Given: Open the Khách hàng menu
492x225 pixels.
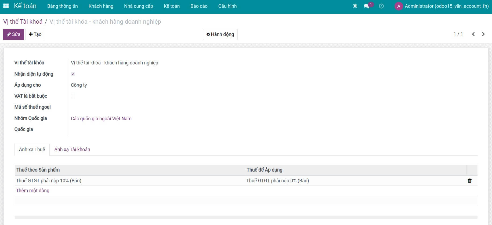Looking at the screenshot, I should 101,6.
